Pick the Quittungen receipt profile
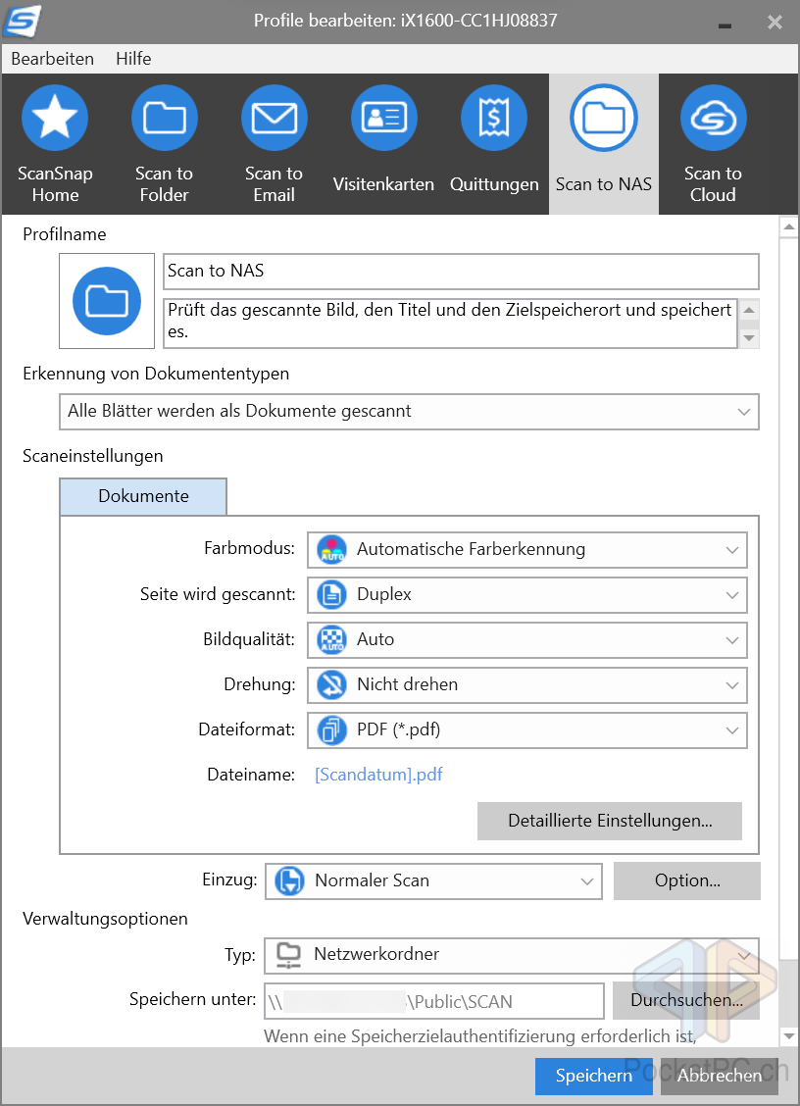 (494, 118)
